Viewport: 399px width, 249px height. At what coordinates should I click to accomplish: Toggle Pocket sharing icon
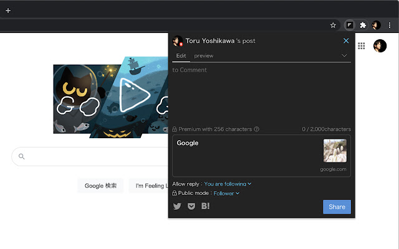click(191, 206)
